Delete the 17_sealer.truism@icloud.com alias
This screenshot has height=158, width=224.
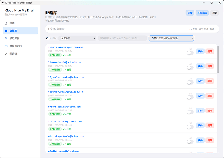pyautogui.click(x=210, y=81)
